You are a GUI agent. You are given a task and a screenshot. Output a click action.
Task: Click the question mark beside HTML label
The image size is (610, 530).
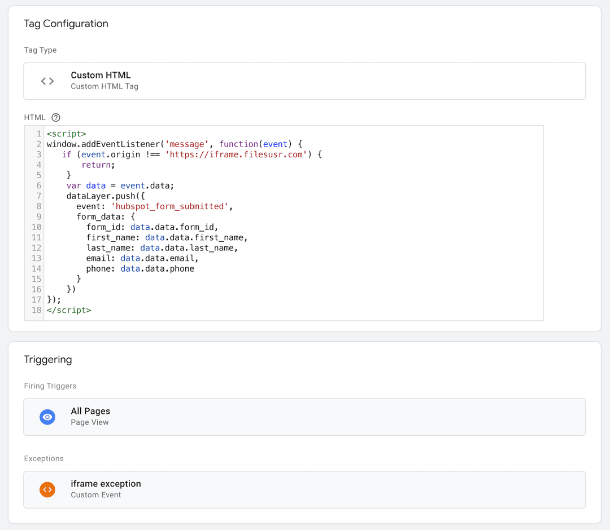[55, 117]
